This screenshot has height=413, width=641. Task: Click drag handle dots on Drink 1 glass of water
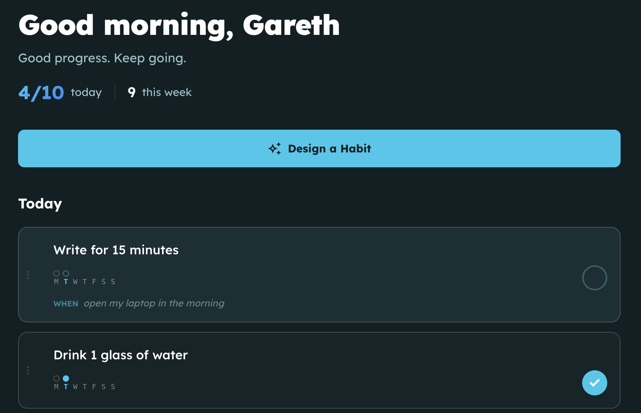click(x=28, y=370)
